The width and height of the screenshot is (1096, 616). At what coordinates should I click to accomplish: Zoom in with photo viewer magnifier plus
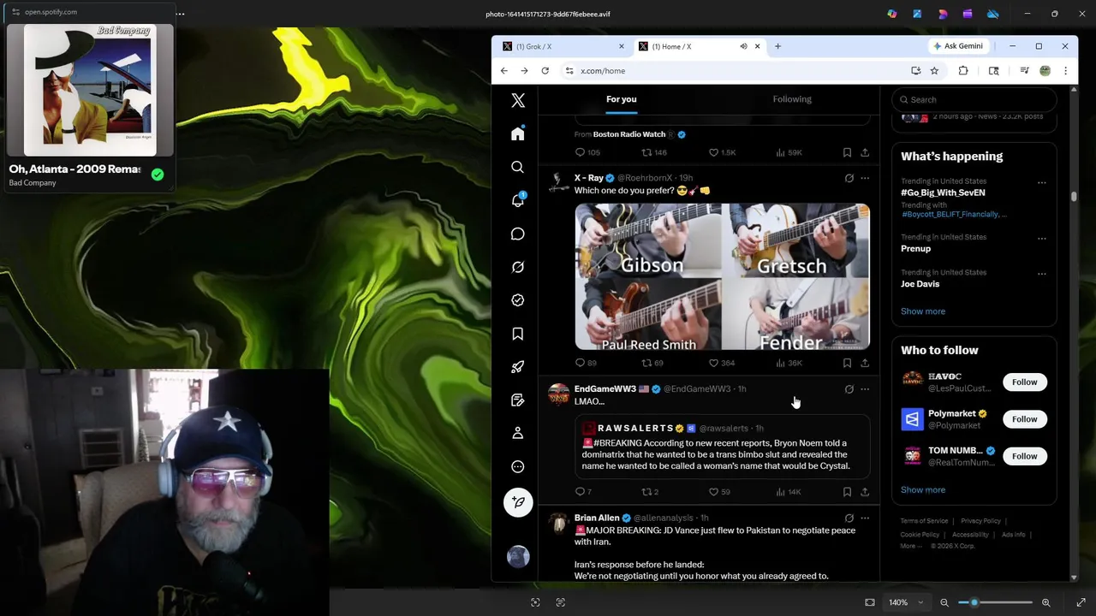(1045, 602)
